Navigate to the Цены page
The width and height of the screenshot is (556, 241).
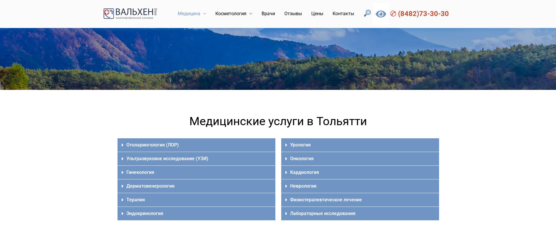click(317, 14)
